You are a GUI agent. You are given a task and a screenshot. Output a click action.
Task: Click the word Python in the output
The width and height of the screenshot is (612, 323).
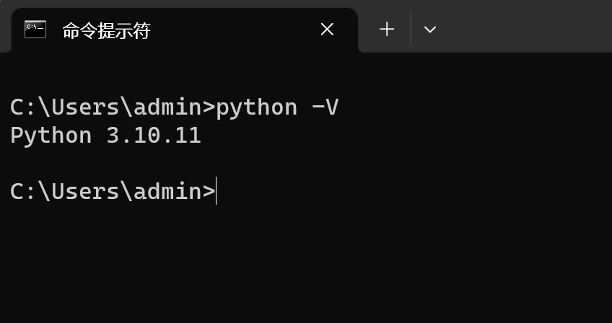[x=51, y=136]
